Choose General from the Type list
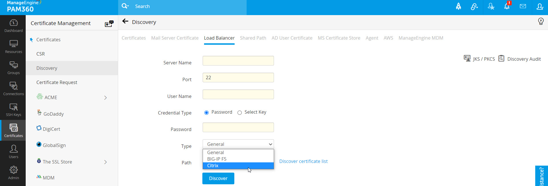548x186 pixels. click(238, 152)
